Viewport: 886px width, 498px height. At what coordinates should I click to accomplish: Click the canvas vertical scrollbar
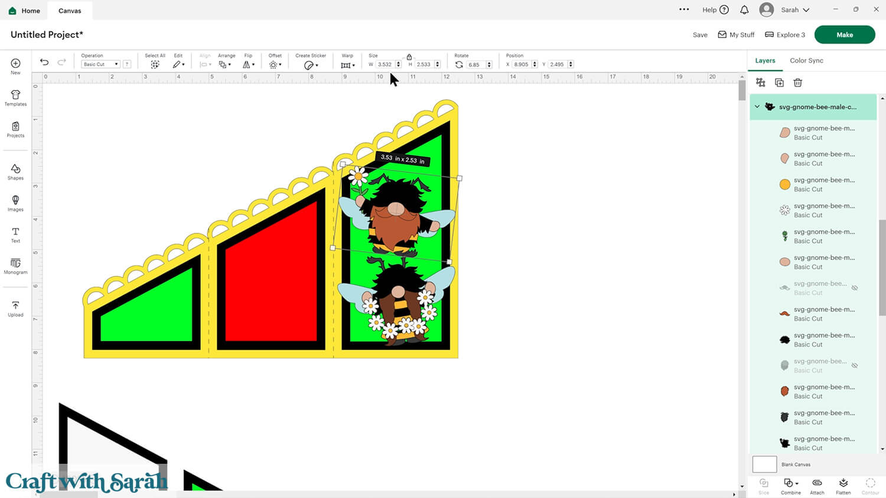click(742, 90)
